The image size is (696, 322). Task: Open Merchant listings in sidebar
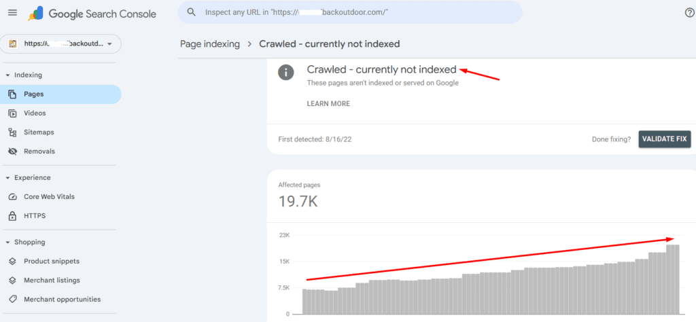click(x=52, y=281)
